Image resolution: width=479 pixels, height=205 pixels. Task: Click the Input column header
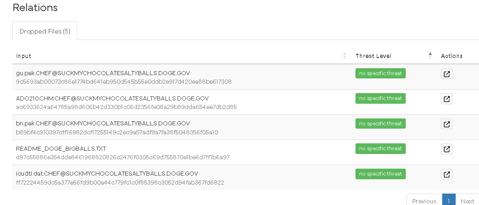(x=24, y=56)
